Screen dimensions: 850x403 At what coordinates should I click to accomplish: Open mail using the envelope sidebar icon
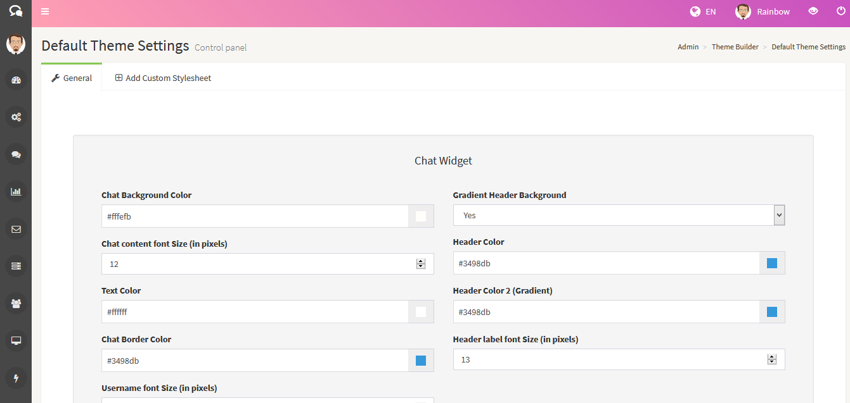16,229
